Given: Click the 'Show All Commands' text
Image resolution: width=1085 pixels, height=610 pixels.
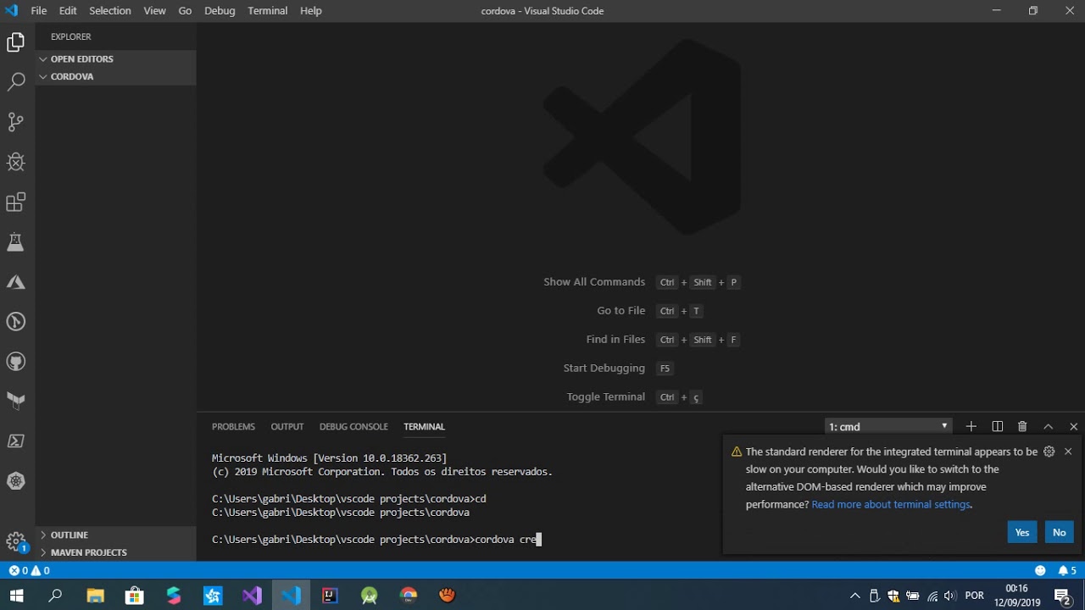Looking at the screenshot, I should click(x=594, y=282).
